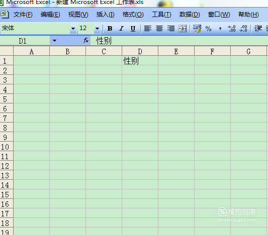Decrease decimal places
The width and height of the screenshot is (268, 235).
pyautogui.click(x=243, y=29)
